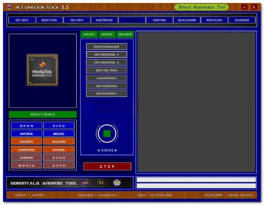264x205 pixels.
Task: Close the ACT Unlock Tool window
Action: point(254,7)
